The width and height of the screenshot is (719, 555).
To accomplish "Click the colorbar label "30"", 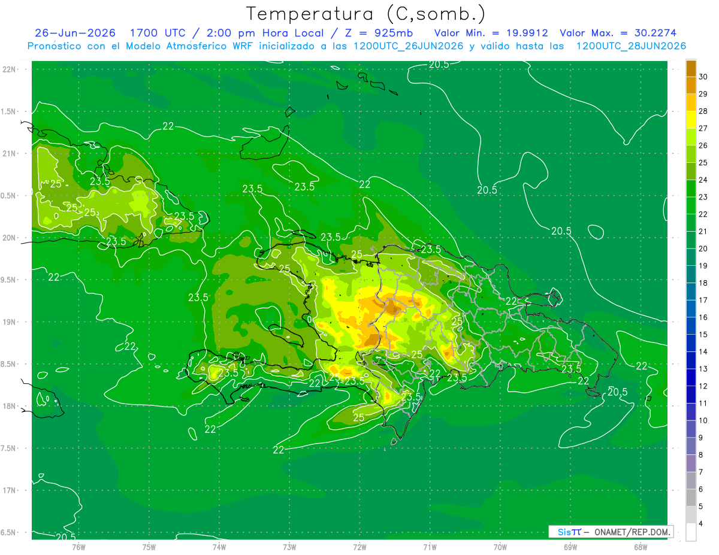I will pyautogui.click(x=704, y=77).
